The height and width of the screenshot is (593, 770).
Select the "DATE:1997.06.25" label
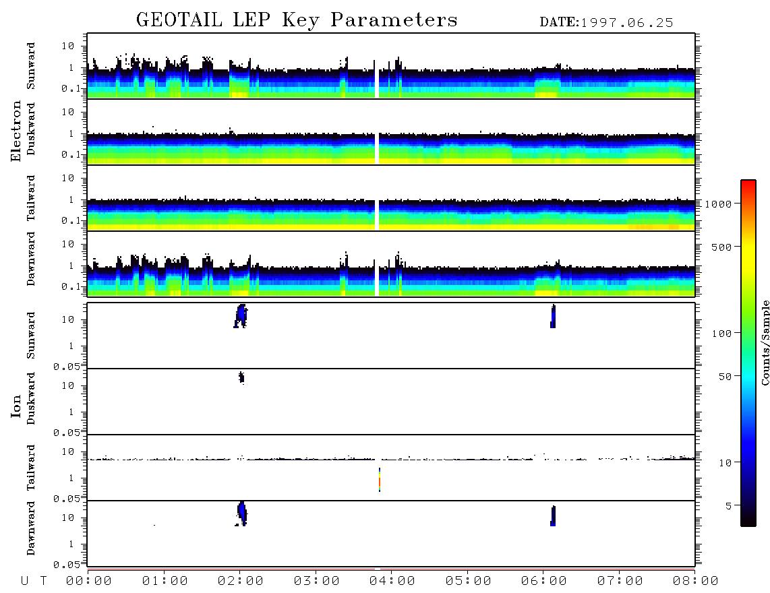coord(606,23)
